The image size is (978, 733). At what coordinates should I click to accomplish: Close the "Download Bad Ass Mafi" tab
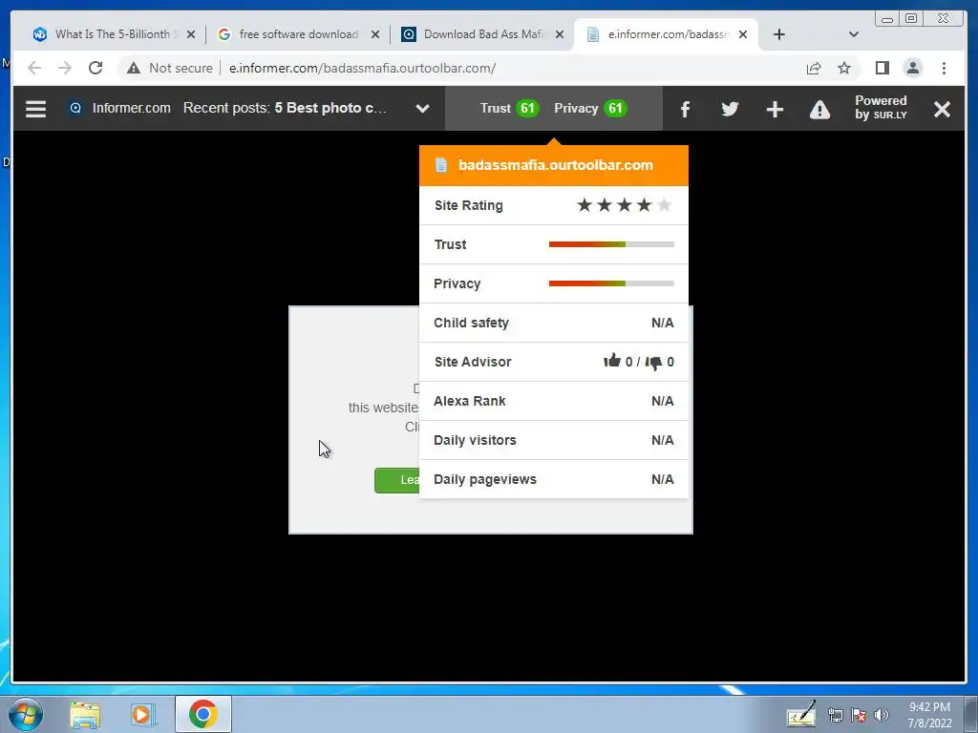pos(560,34)
